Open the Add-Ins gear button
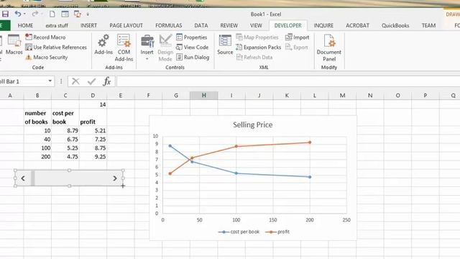The width and height of the screenshot is (460, 259). tap(103, 45)
